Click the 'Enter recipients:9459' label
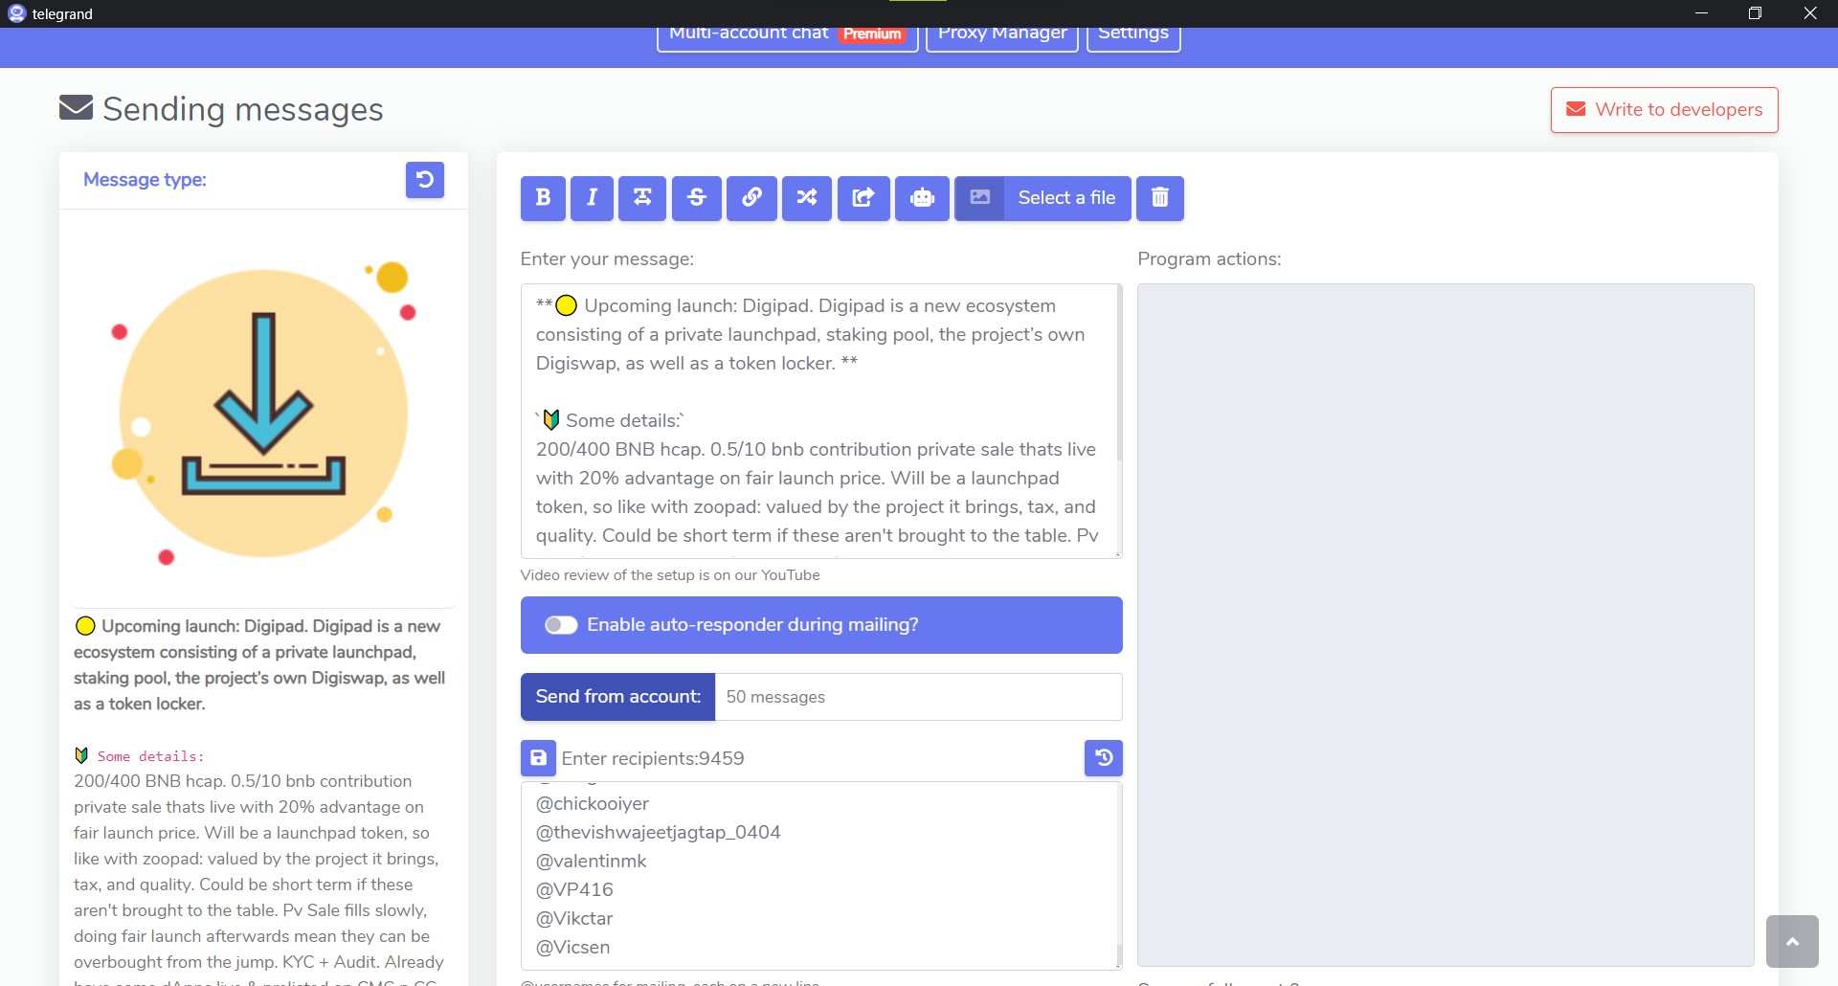 653,758
